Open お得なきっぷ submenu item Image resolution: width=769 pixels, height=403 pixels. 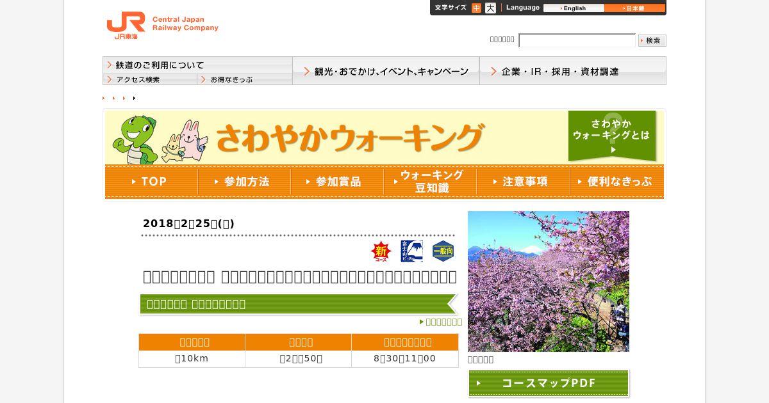pos(245,79)
